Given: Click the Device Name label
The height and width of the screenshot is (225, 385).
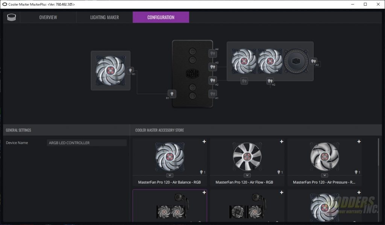Looking at the screenshot, I should 17,143.
